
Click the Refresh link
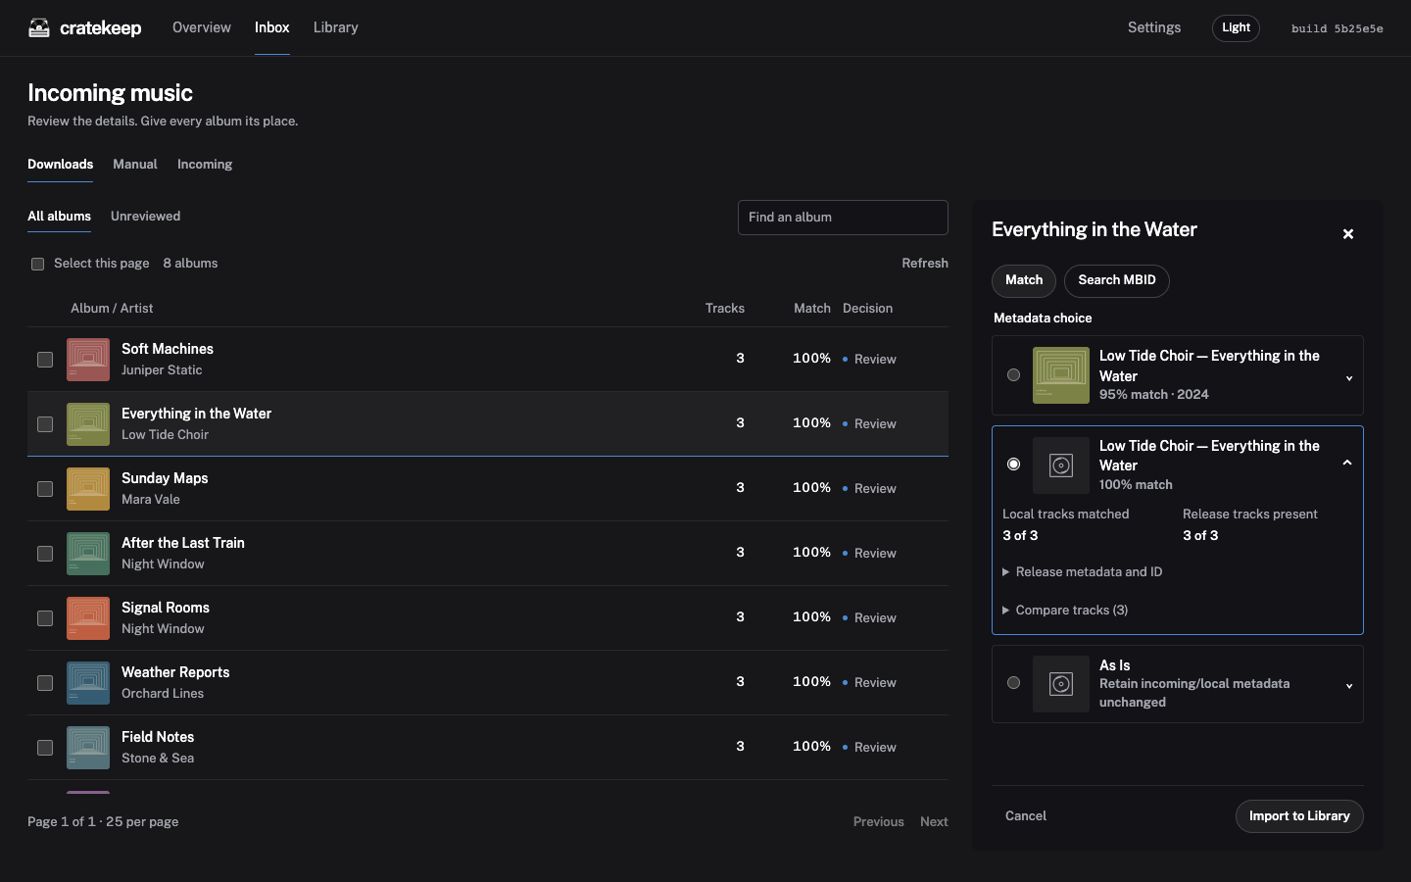point(925,264)
